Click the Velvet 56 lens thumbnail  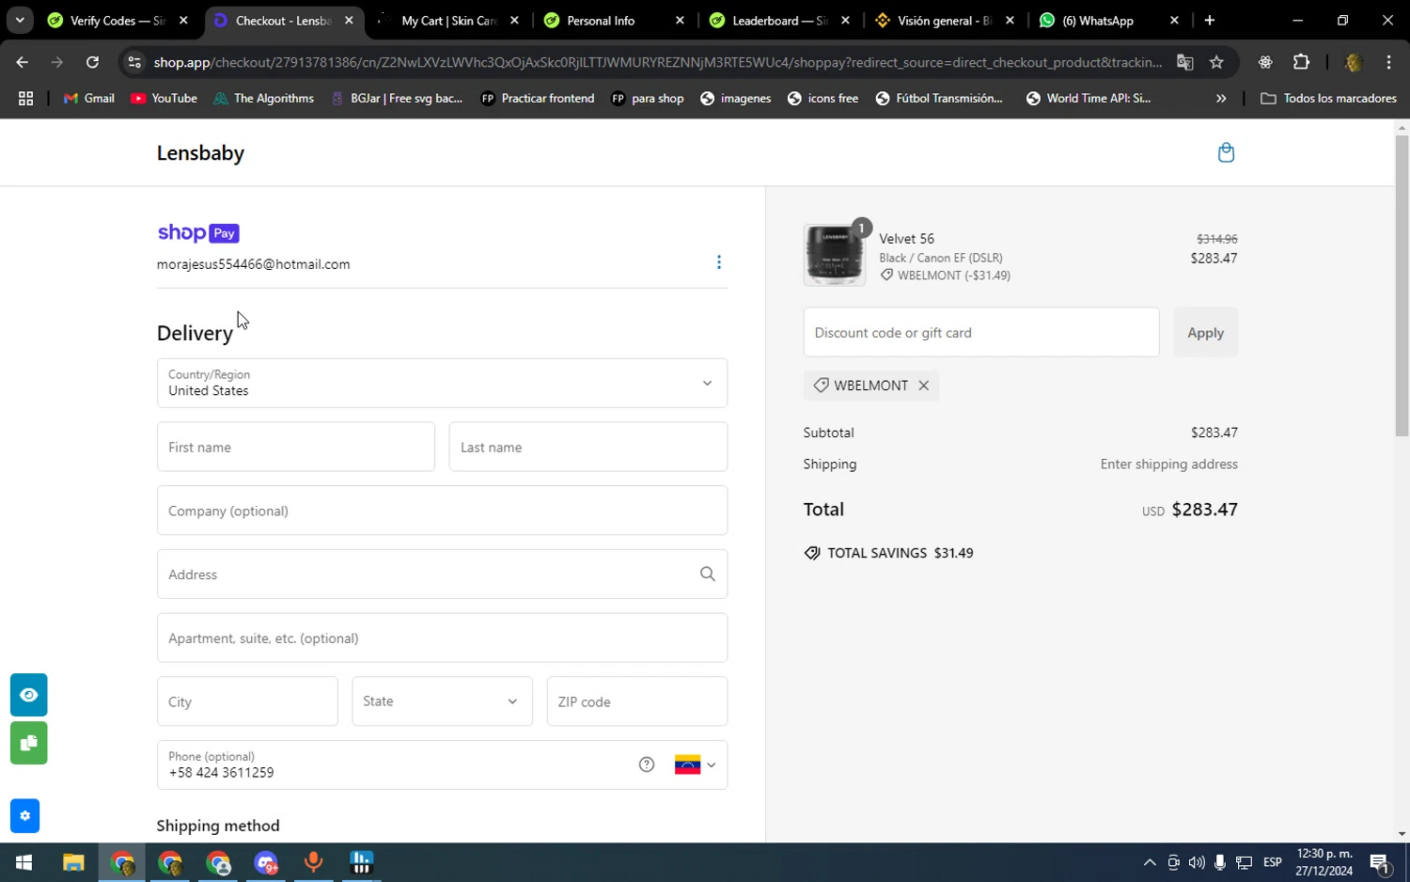tap(835, 255)
